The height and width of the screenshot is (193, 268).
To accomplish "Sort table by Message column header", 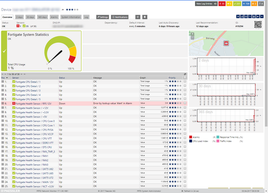I will pyautogui.click(x=97, y=78).
